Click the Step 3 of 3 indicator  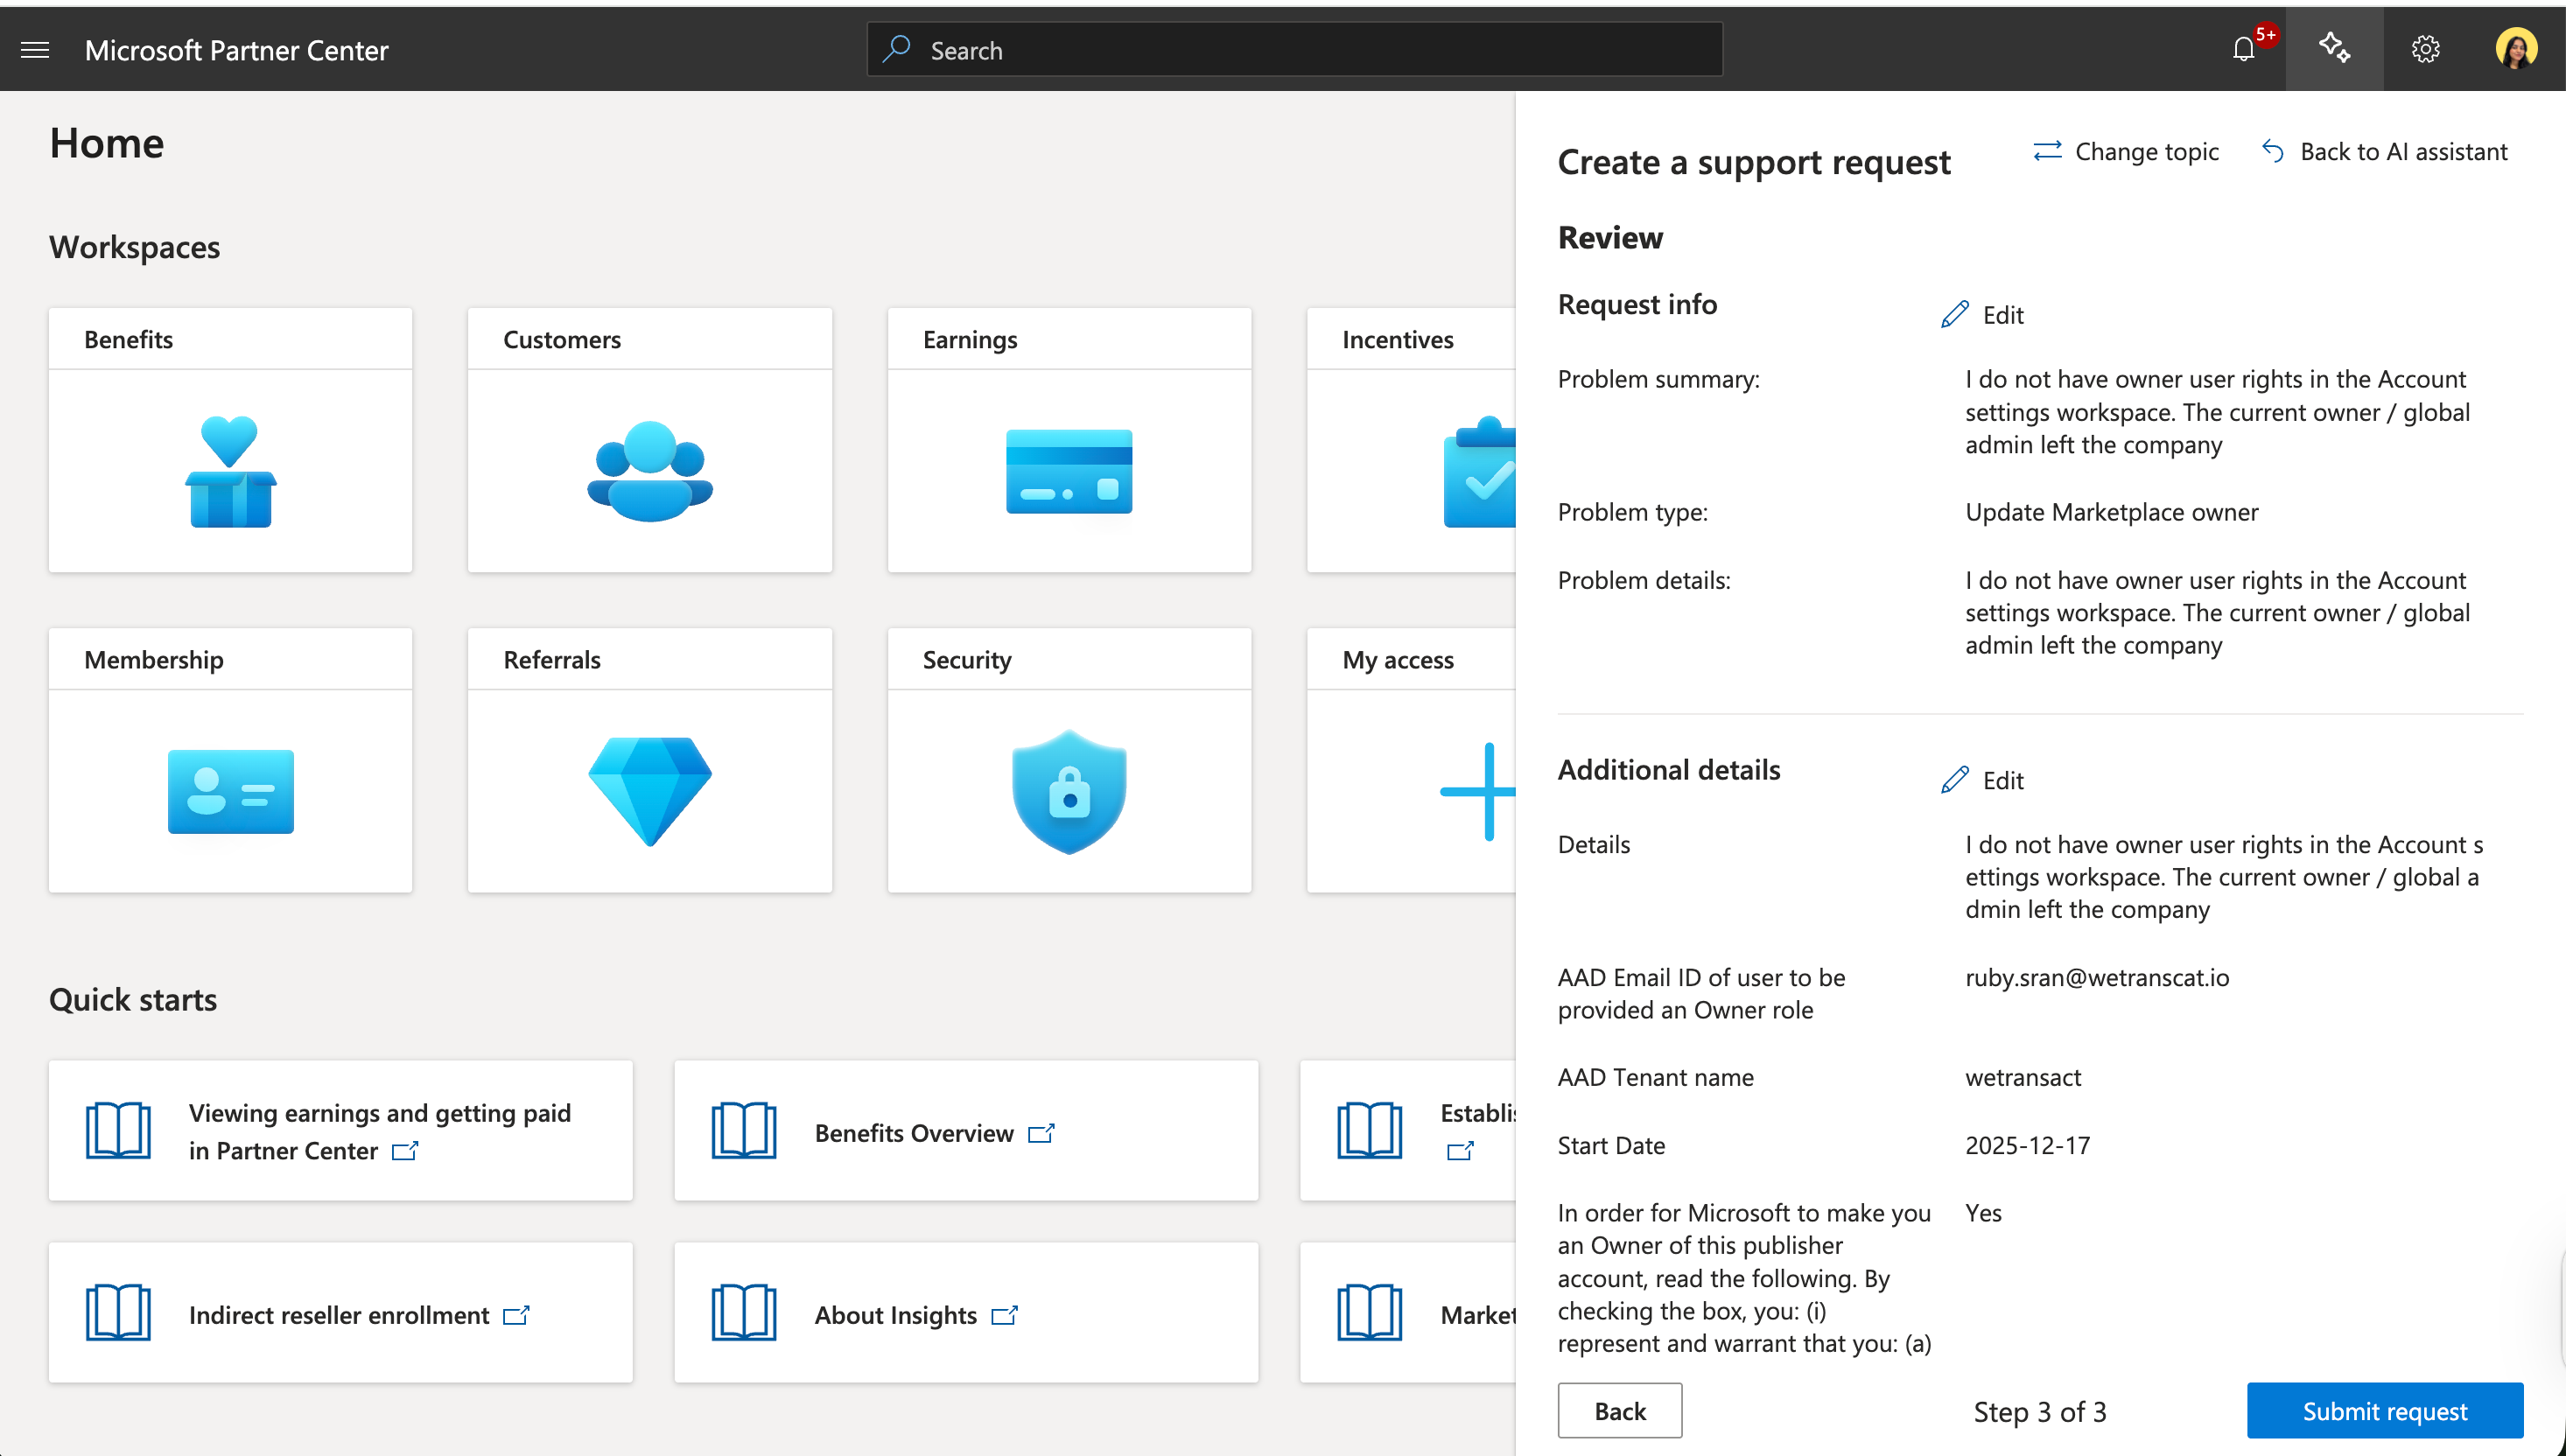[2040, 1412]
